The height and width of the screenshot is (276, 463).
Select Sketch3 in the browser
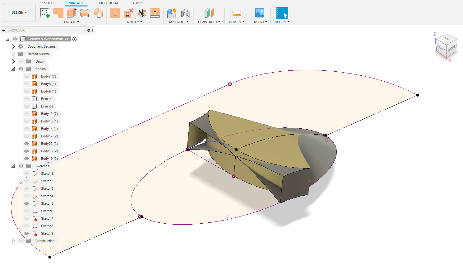coord(47,188)
